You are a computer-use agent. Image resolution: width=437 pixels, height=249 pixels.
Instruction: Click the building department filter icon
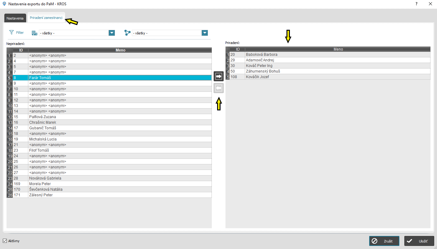click(x=35, y=33)
